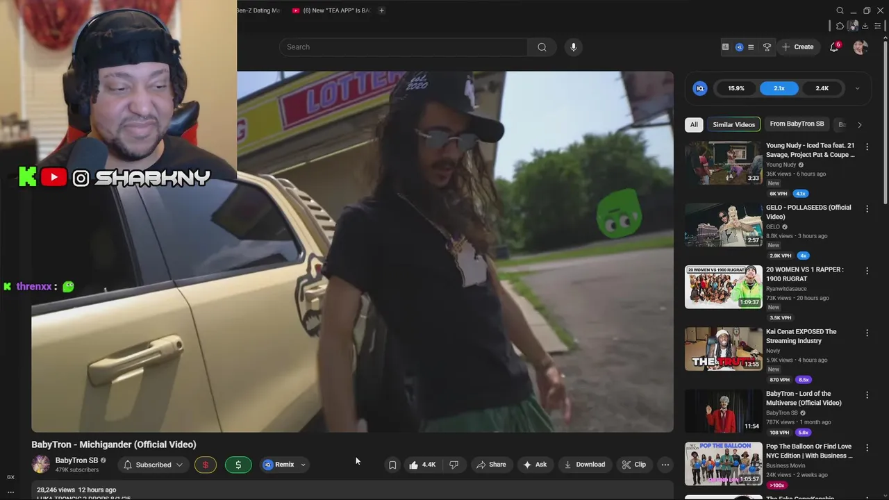The width and height of the screenshot is (889, 500).
Task: Download the video
Action: [584, 465]
